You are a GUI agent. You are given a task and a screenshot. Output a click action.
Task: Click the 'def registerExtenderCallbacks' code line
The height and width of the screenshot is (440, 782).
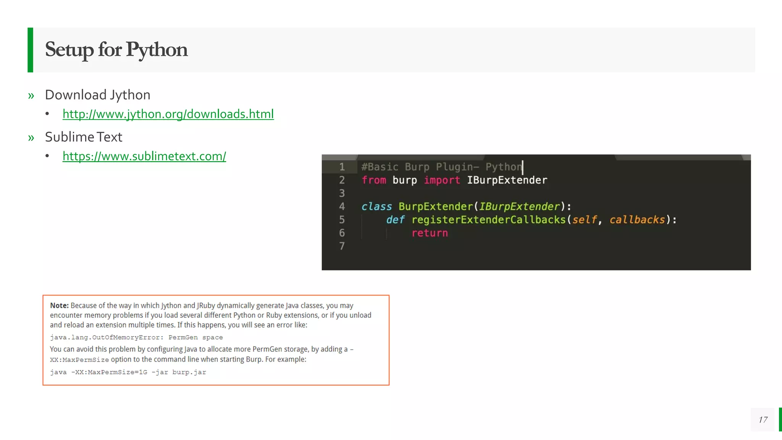pos(531,220)
